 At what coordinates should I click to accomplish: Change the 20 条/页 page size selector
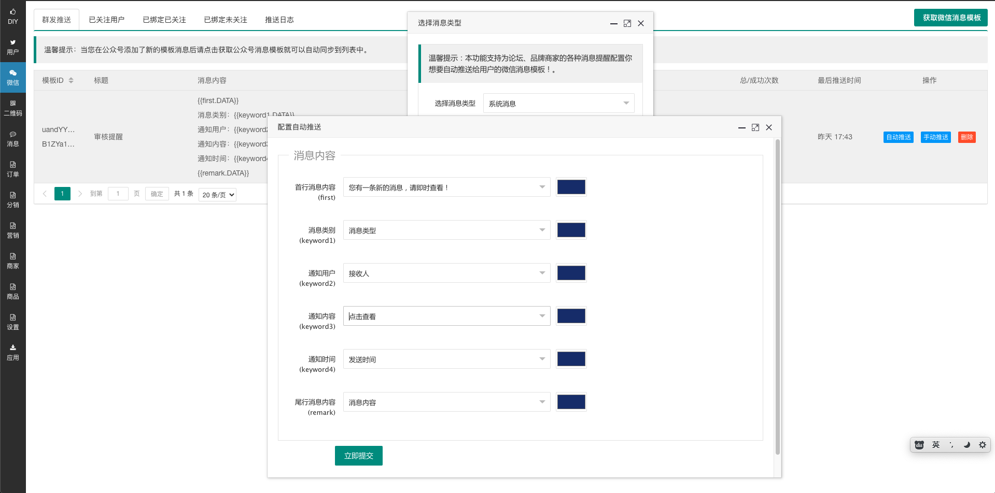(218, 195)
